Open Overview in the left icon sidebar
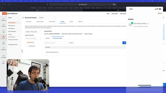 (3, 19)
